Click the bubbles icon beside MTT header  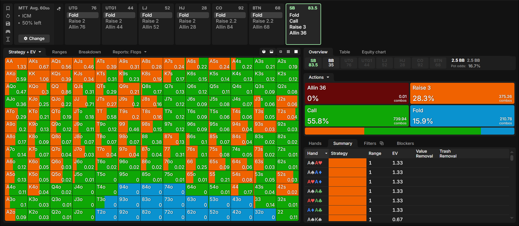click(59, 9)
